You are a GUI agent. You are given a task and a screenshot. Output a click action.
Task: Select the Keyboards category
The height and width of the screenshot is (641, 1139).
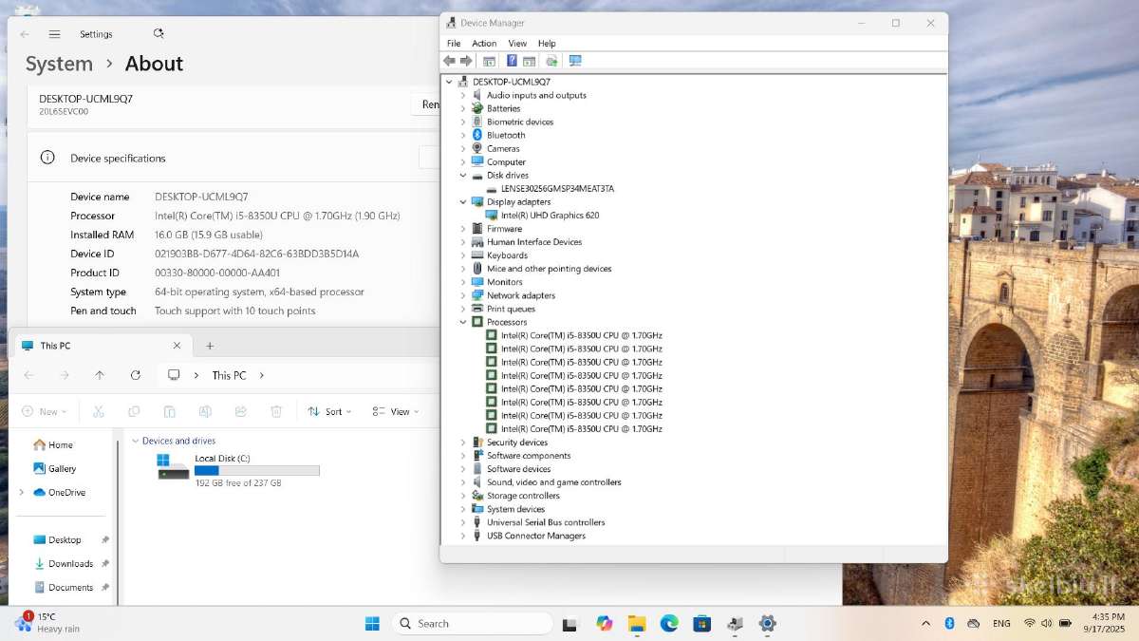tap(507, 255)
